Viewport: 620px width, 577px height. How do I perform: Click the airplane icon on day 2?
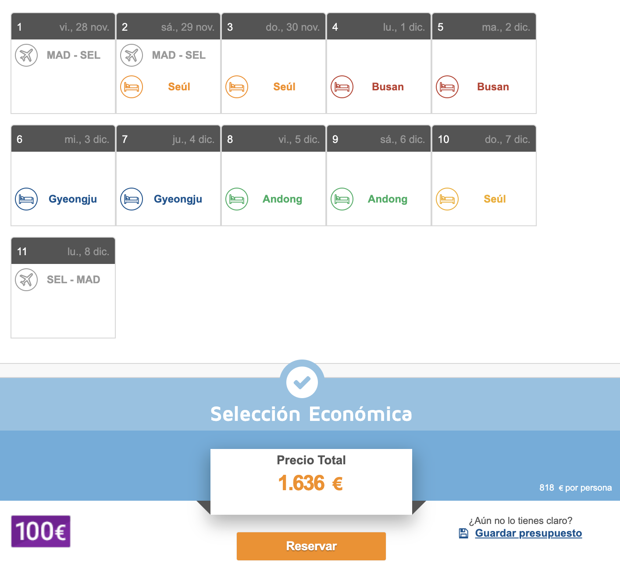132,55
